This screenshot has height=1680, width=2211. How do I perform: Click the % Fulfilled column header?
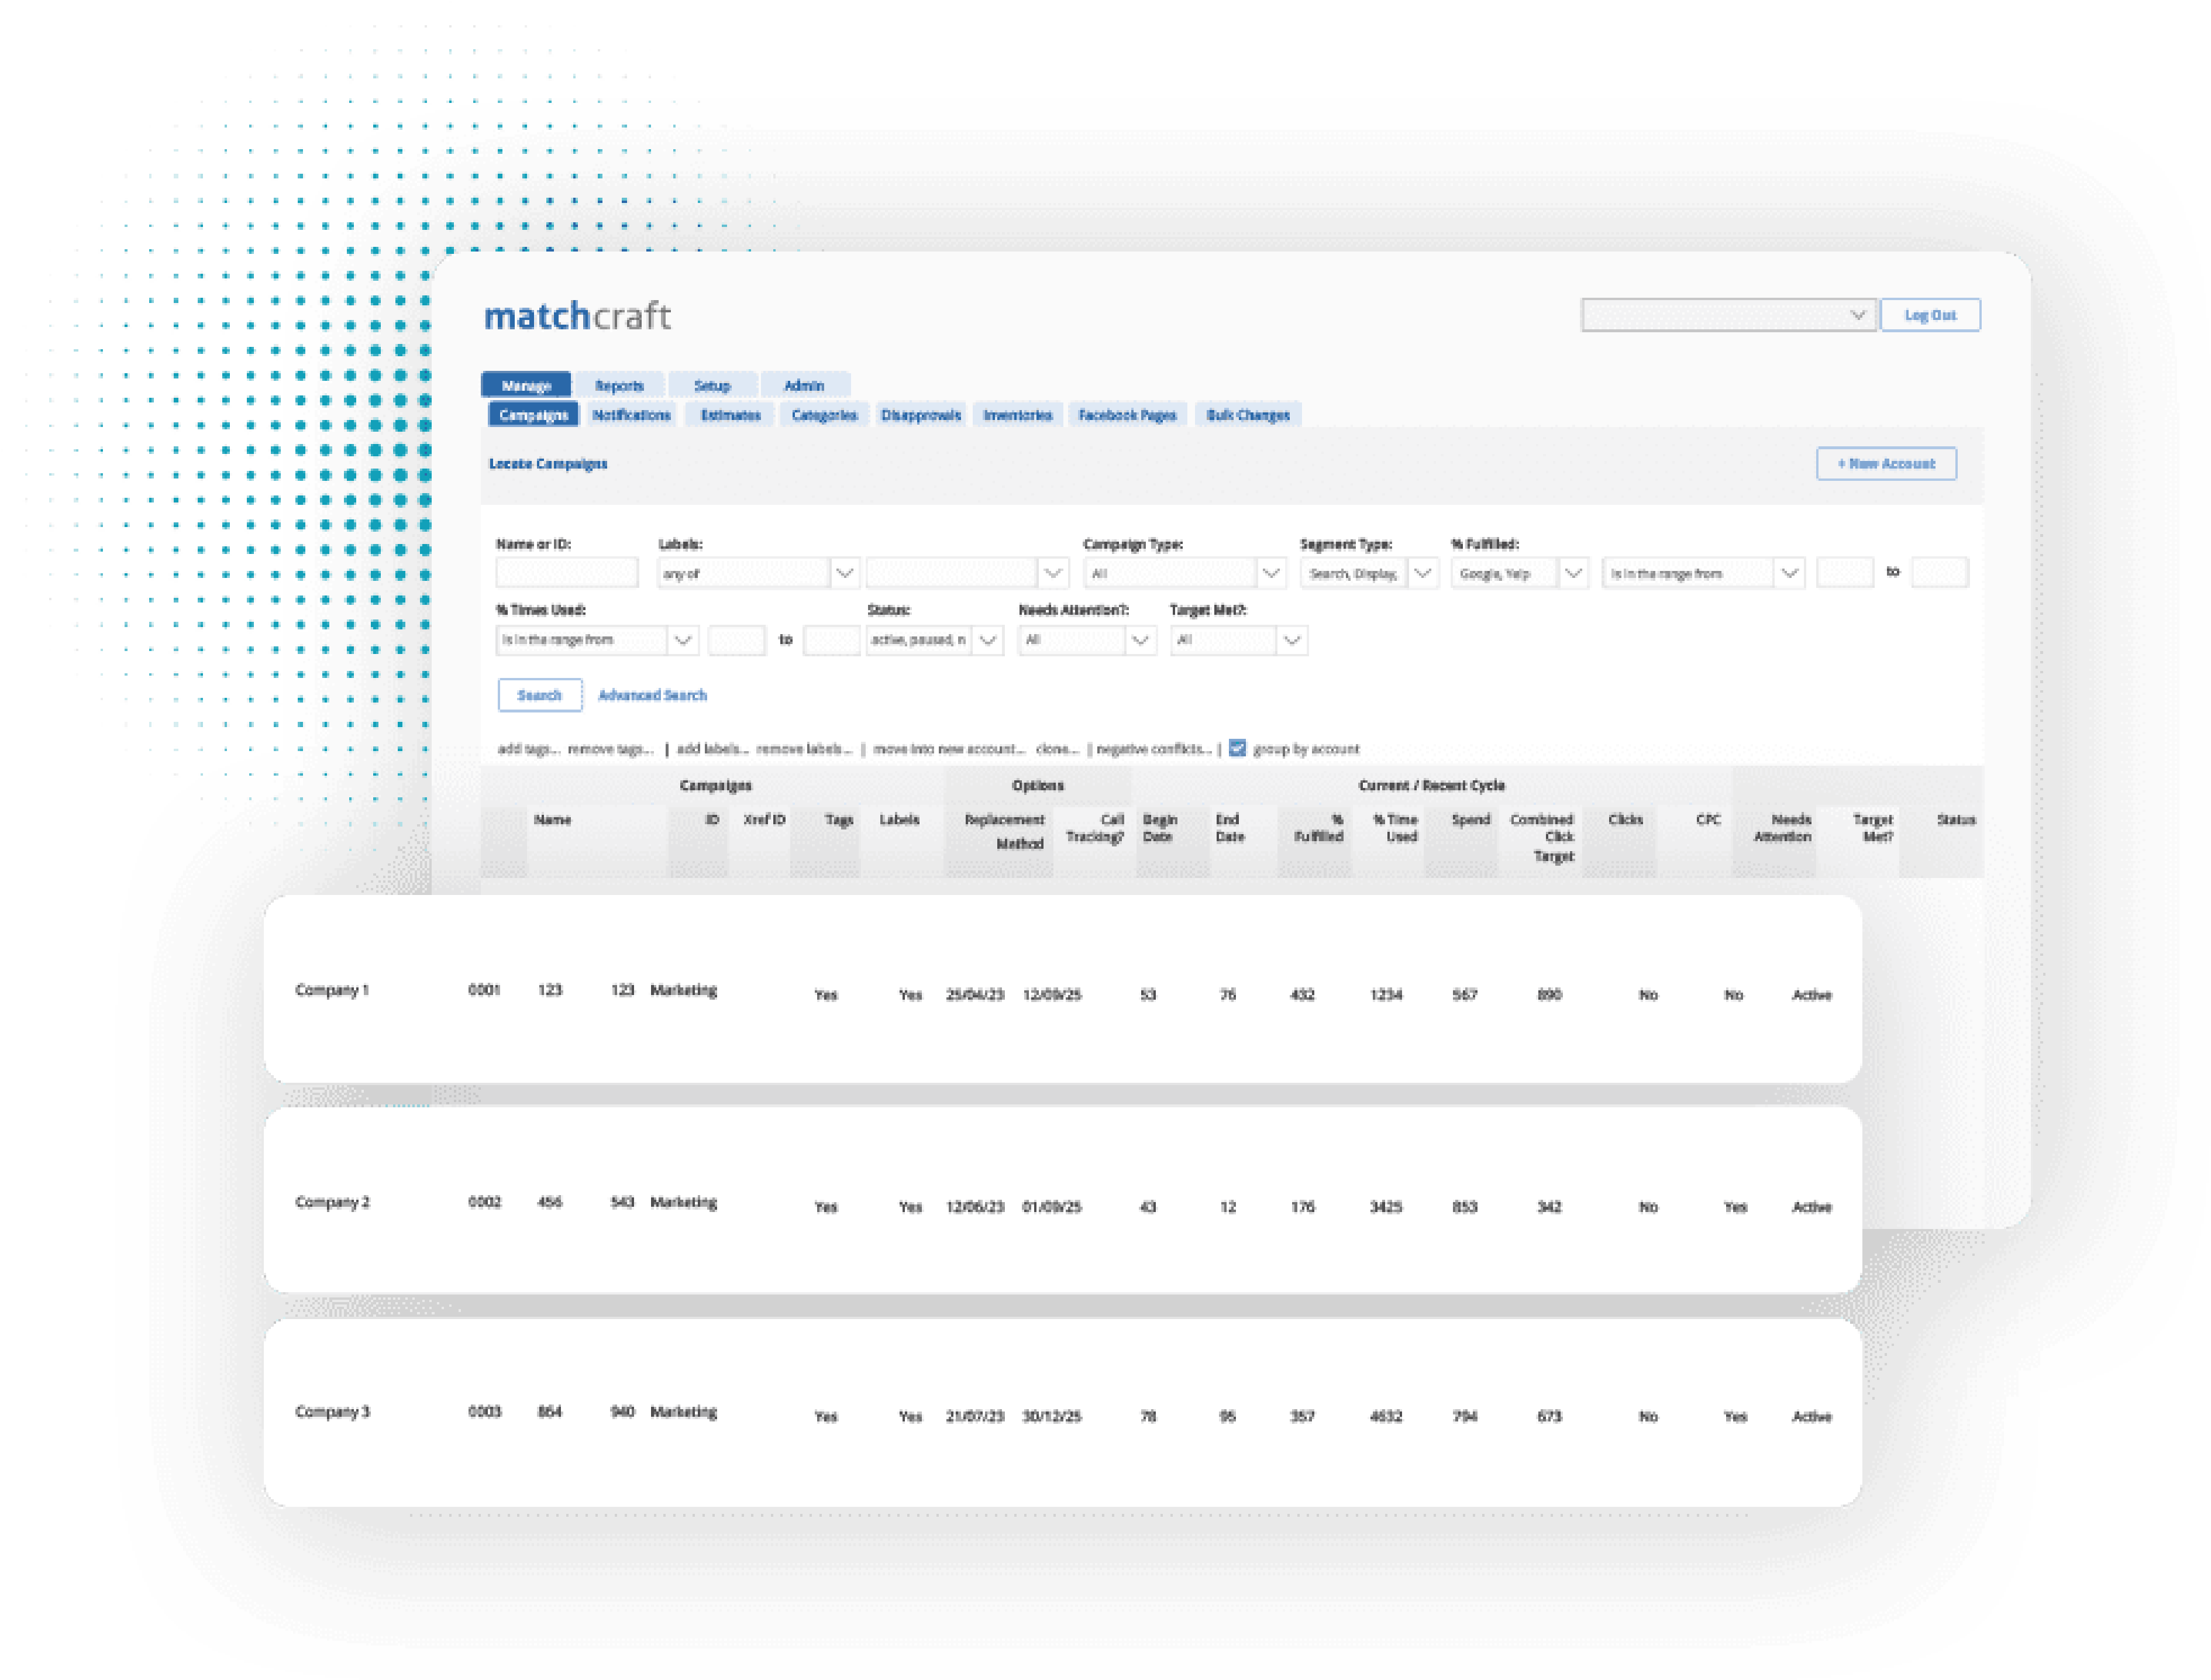[x=1318, y=828]
